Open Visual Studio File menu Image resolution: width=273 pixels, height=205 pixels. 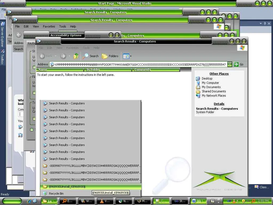click(x=4, y=10)
